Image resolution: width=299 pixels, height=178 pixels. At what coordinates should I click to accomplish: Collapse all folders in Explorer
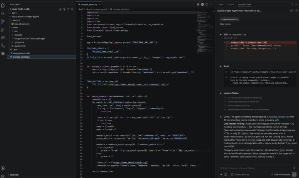pyautogui.click(x=72, y=9)
